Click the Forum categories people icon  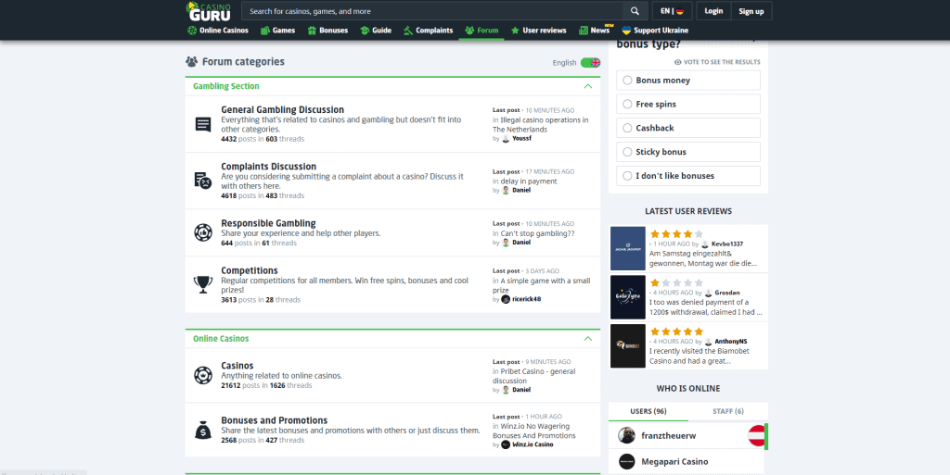pos(191,62)
